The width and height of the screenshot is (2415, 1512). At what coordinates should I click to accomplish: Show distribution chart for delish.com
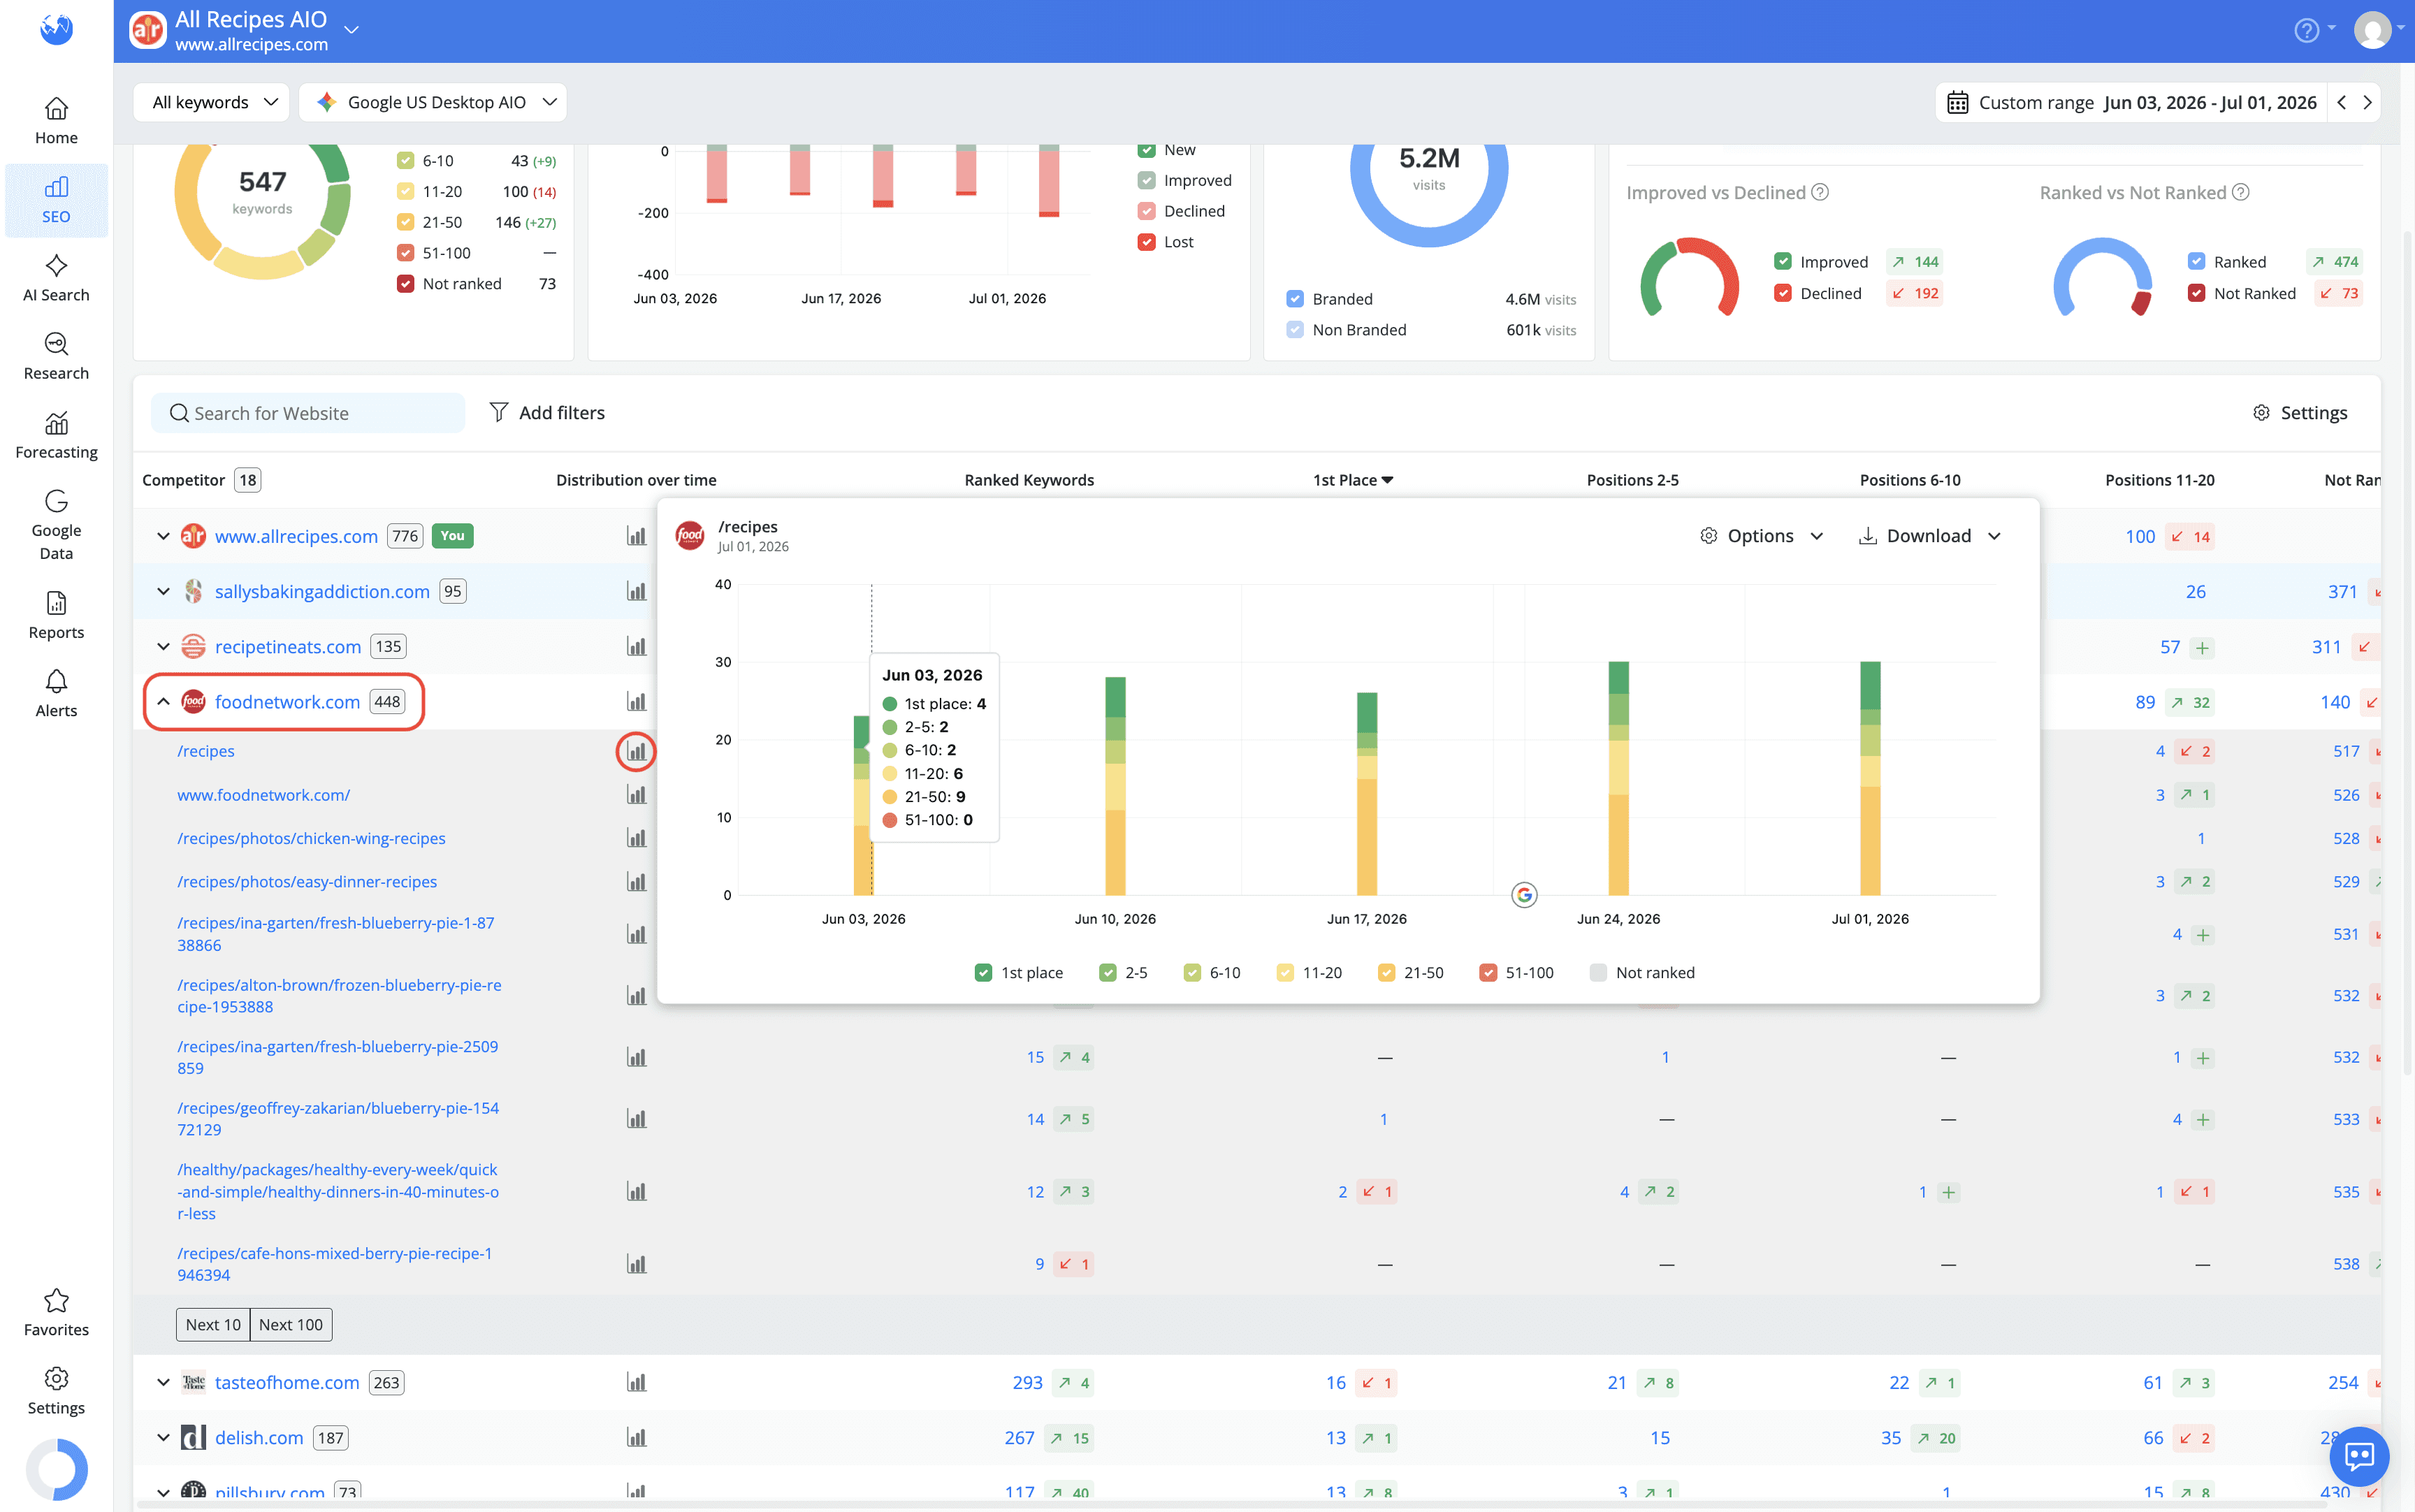(x=636, y=1437)
